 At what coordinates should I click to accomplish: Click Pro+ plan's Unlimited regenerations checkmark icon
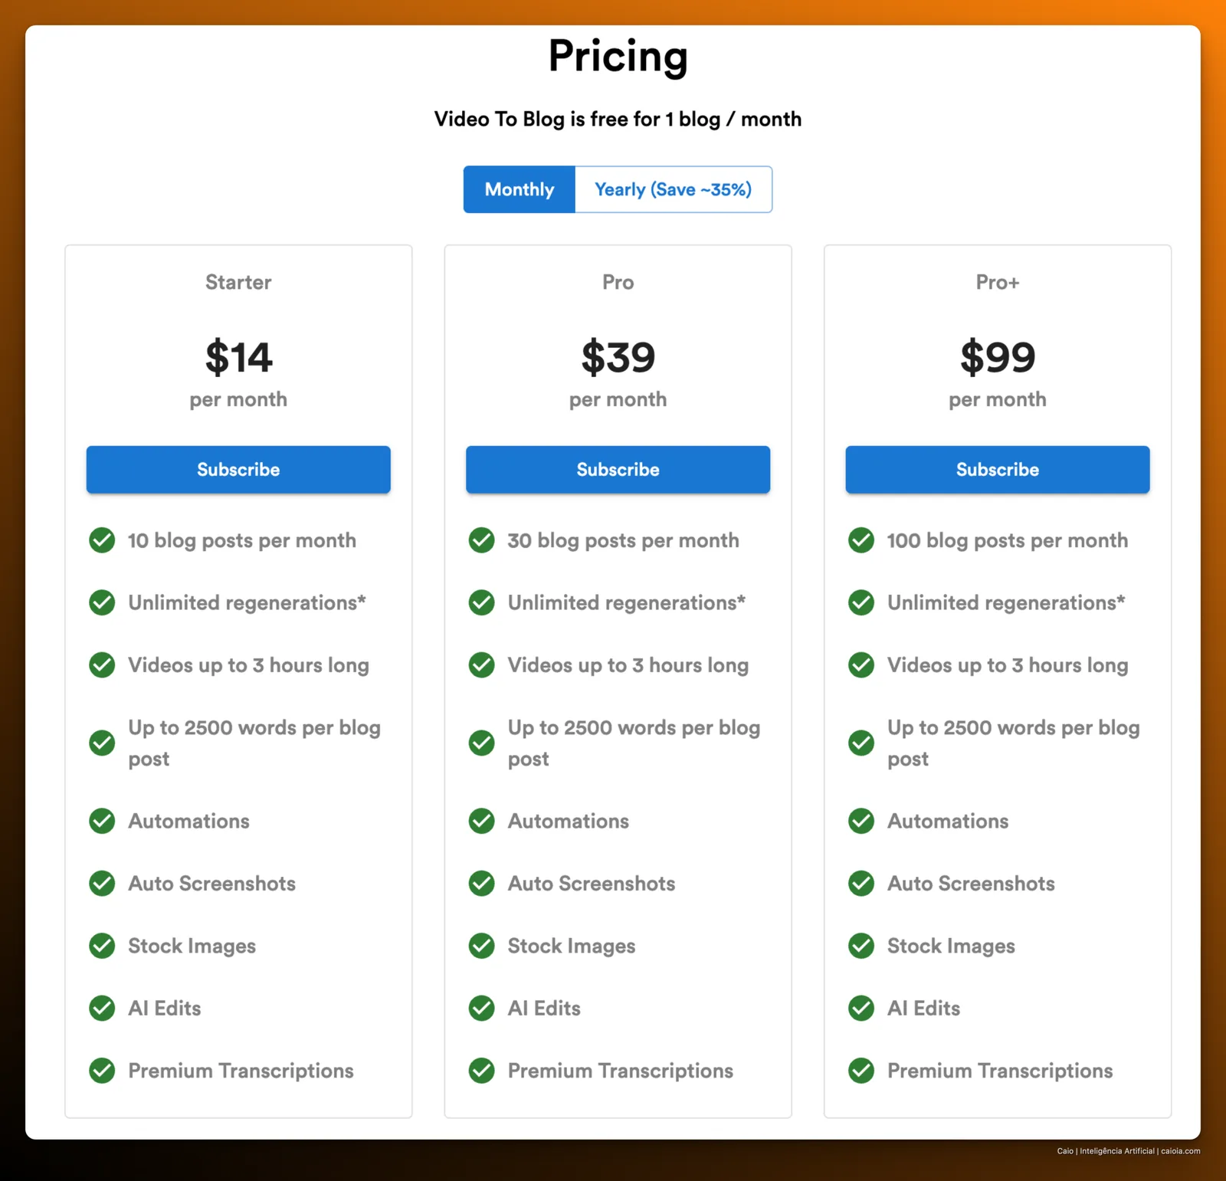point(861,602)
